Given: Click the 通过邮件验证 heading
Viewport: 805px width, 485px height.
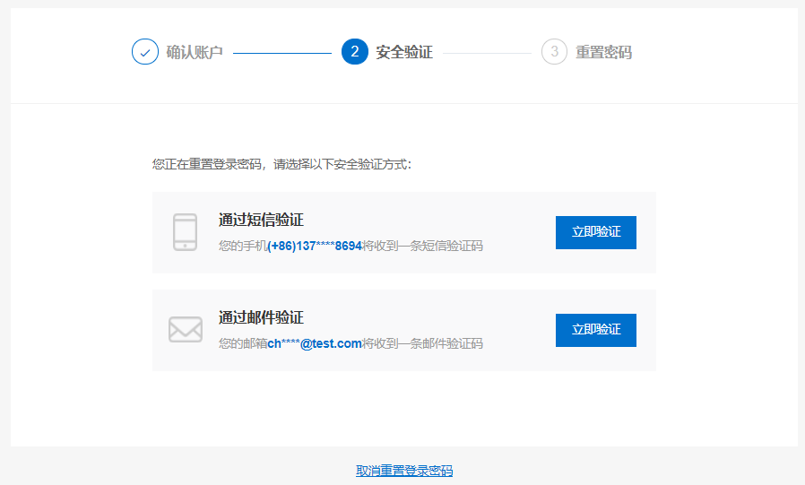Looking at the screenshot, I should coord(261,317).
